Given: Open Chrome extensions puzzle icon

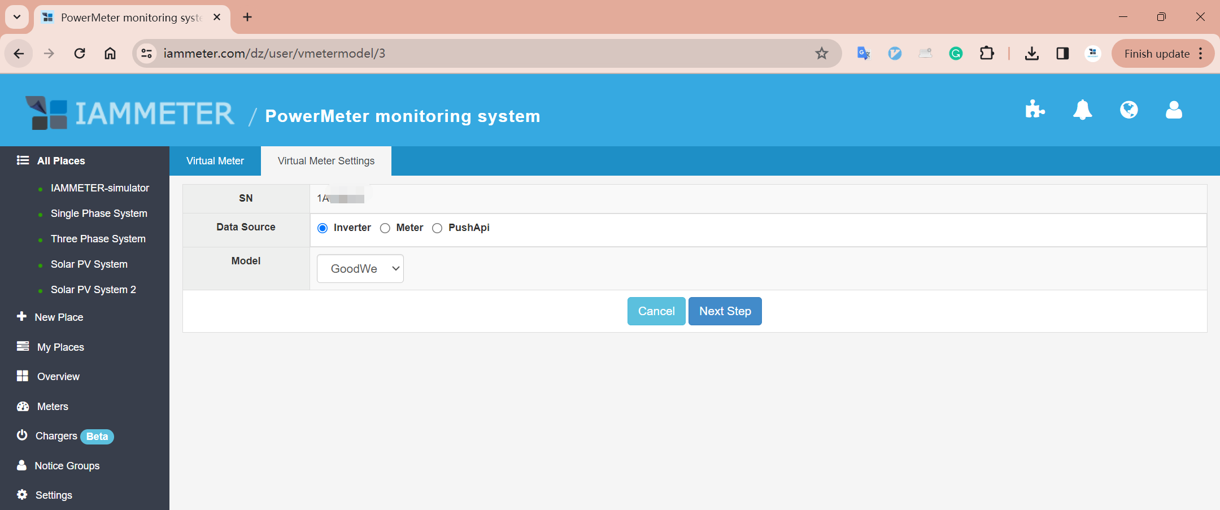Looking at the screenshot, I should click(986, 54).
